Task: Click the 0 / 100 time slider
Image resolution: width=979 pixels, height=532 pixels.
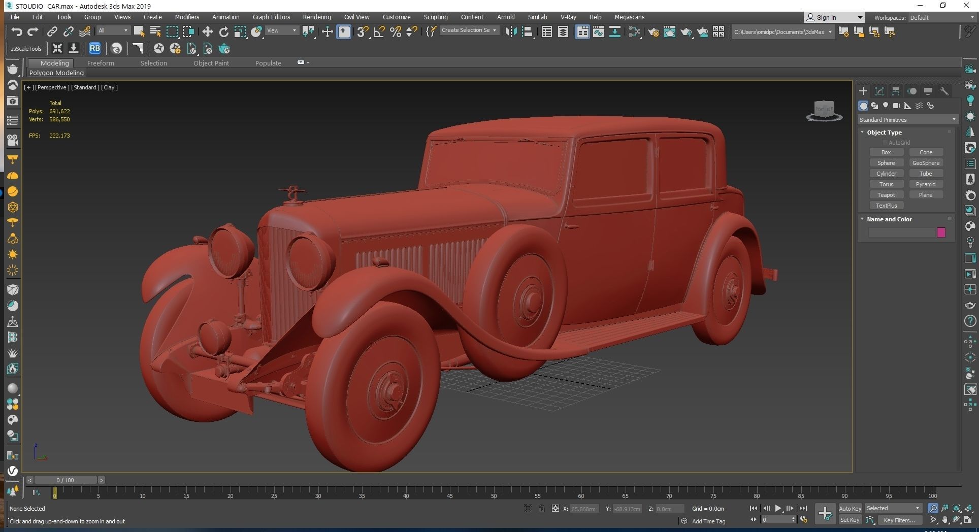Action: tap(65, 480)
